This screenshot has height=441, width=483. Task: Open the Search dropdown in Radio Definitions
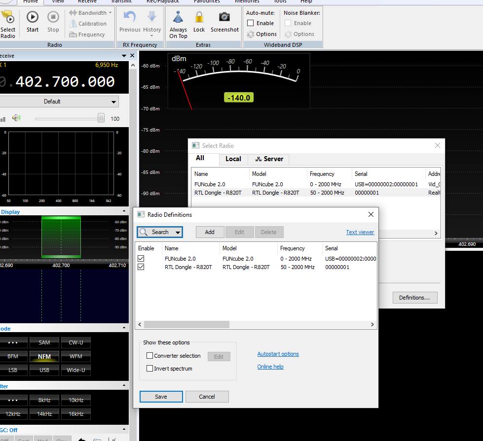tap(178, 232)
